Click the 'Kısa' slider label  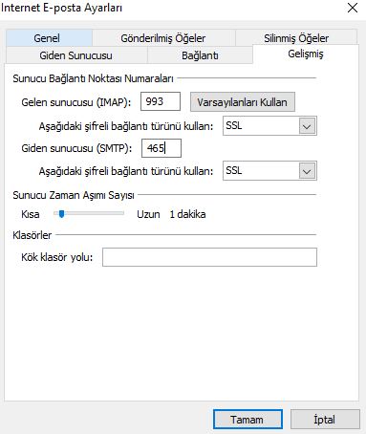31,214
